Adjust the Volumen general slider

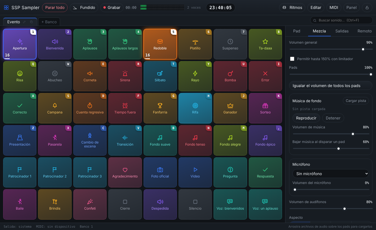pos(331,49)
